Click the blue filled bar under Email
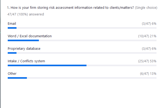This screenshot has width=161, height=108. click(x=12, y=28)
